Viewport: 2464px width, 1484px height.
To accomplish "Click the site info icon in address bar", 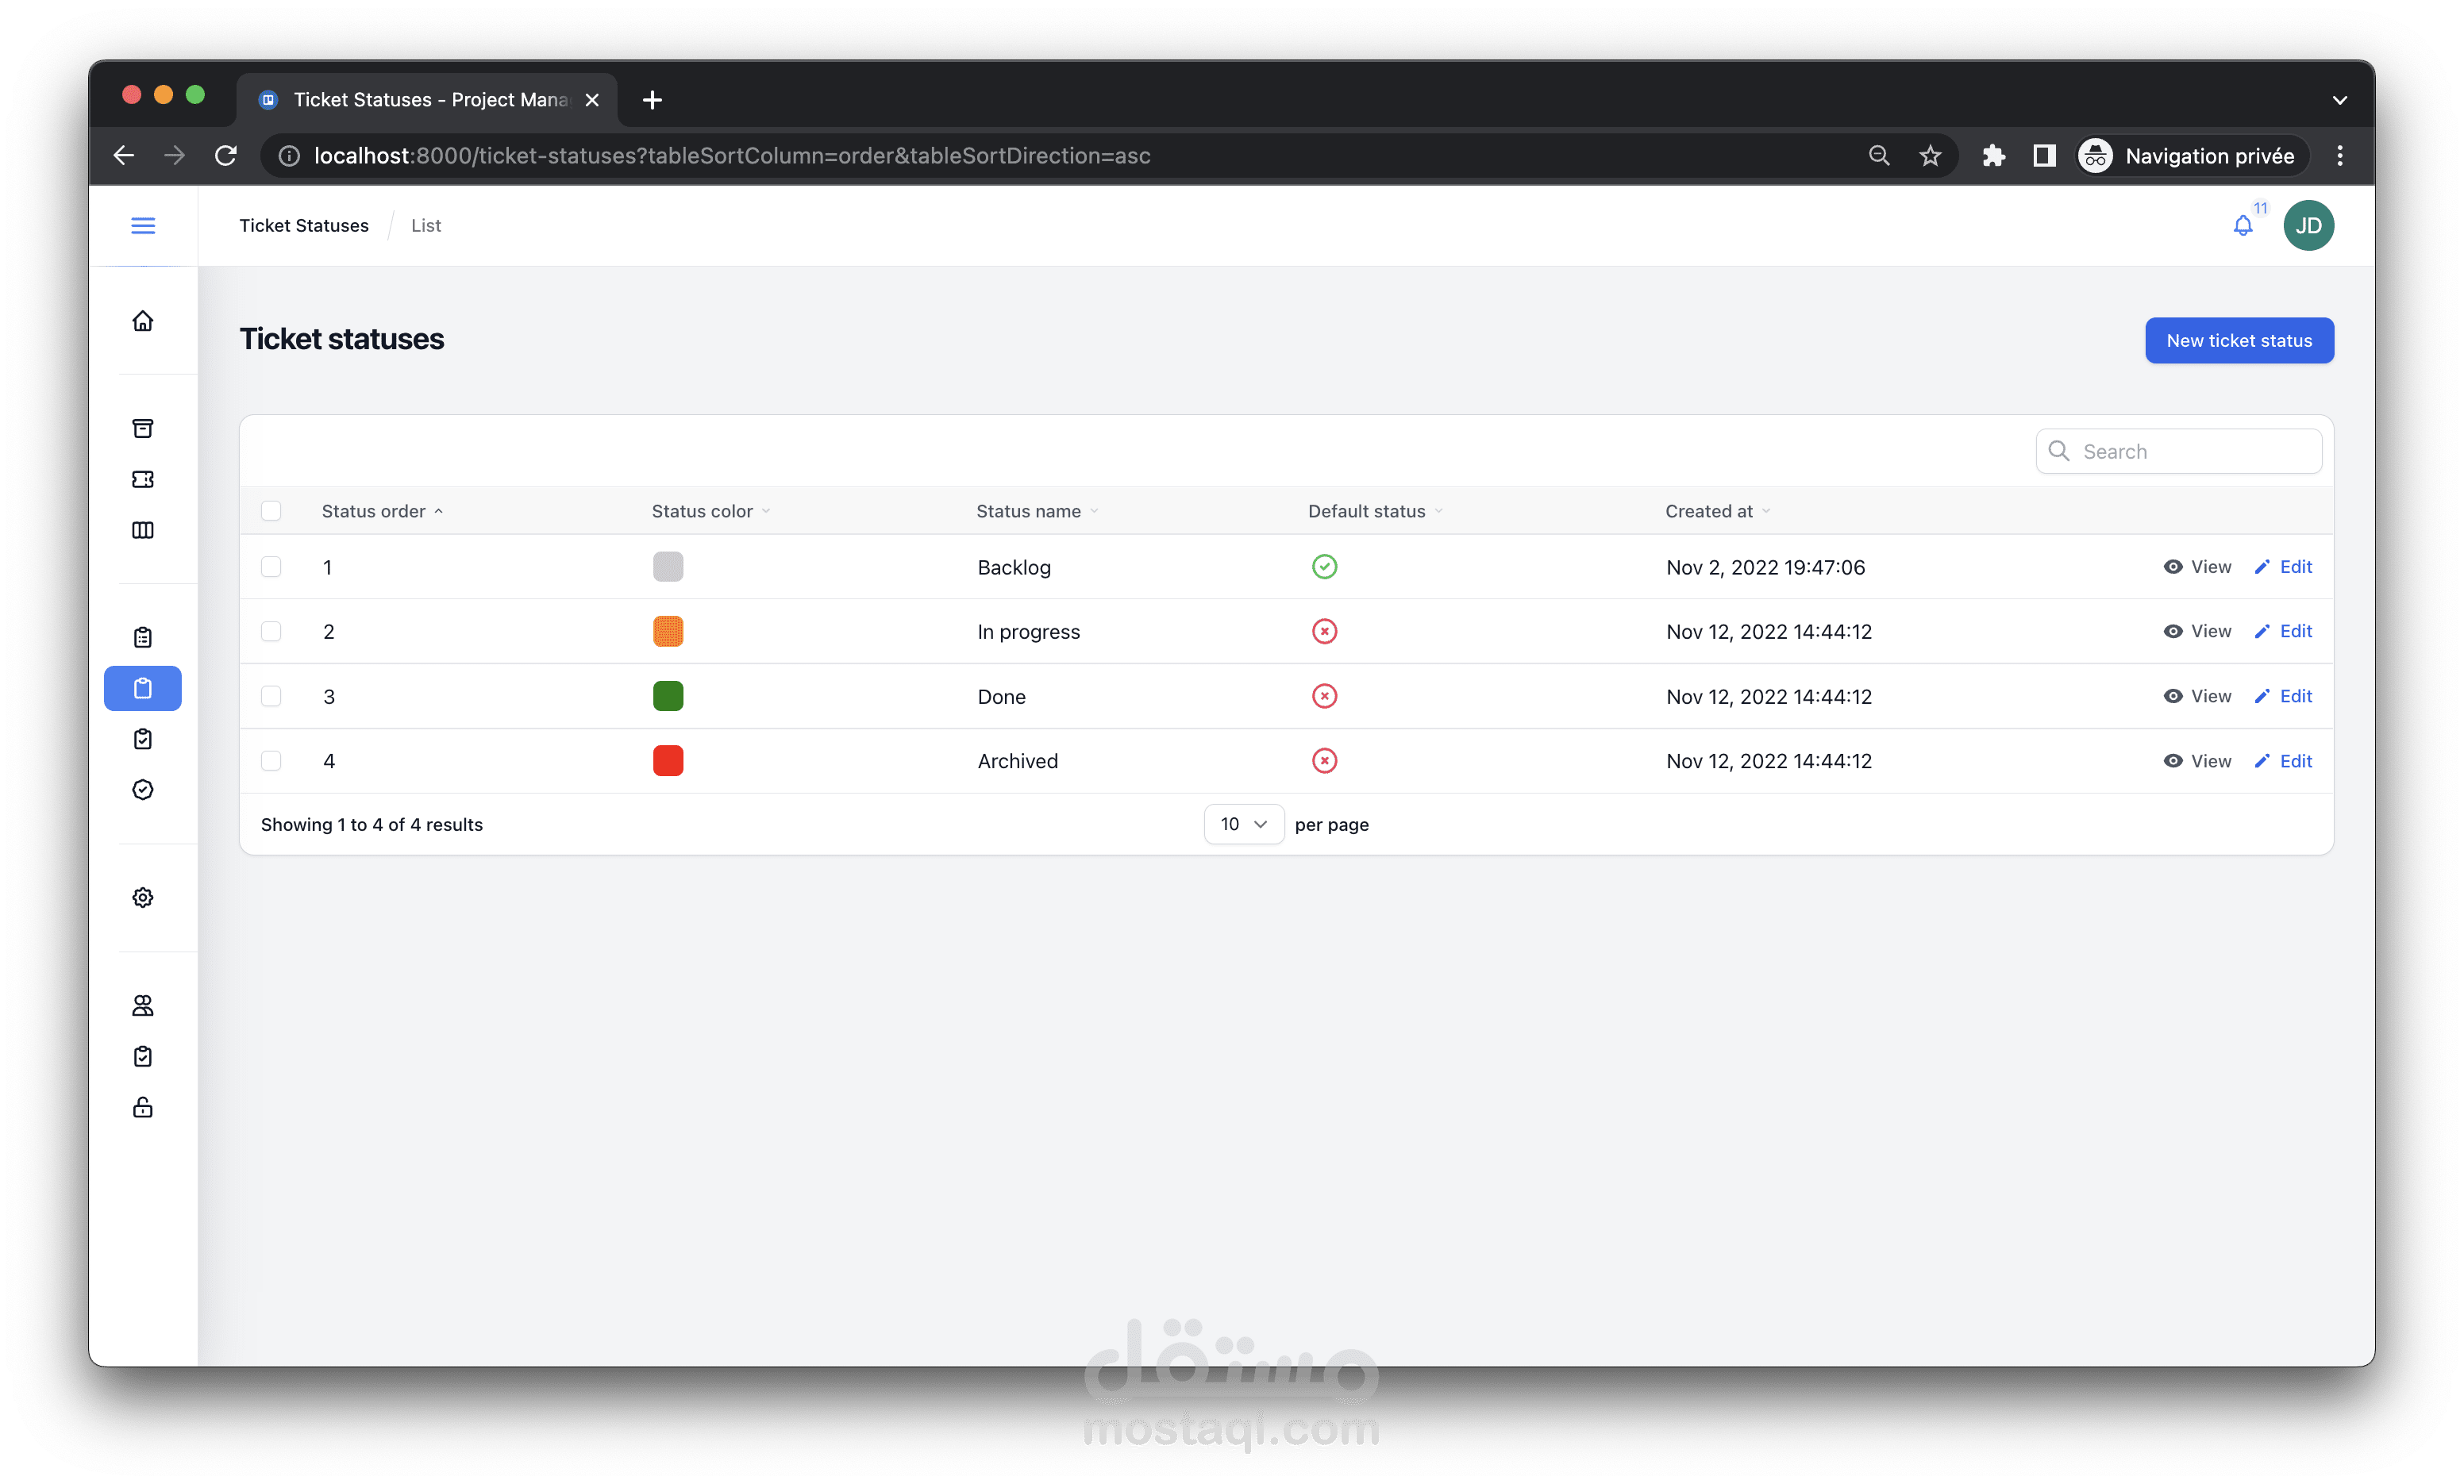I will click(x=289, y=155).
